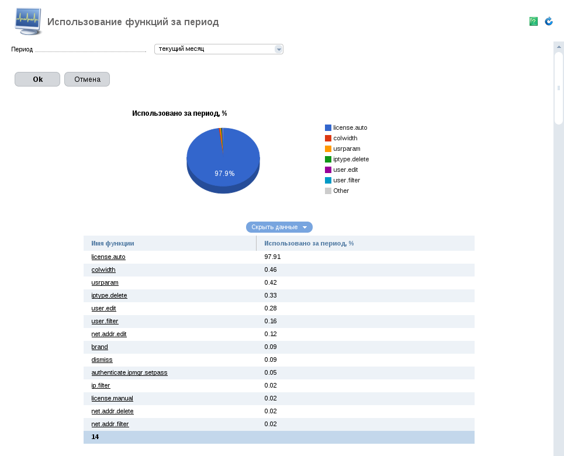Click the 0.42 value for usrparam
Image resolution: width=564 pixels, height=456 pixels.
[271, 283]
